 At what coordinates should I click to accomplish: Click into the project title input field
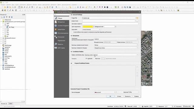click(110, 24)
